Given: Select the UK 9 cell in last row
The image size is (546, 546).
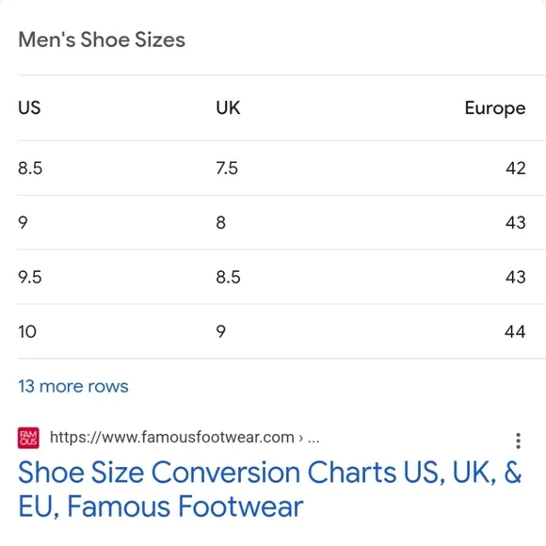Looking at the screenshot, I should [x=221, y=331].
